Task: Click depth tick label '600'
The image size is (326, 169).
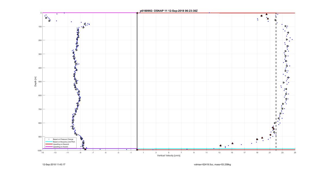Action: tap(40, 95)
